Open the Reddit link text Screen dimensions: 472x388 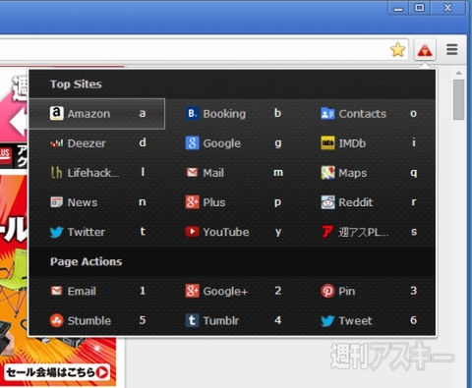click(356, 202)
